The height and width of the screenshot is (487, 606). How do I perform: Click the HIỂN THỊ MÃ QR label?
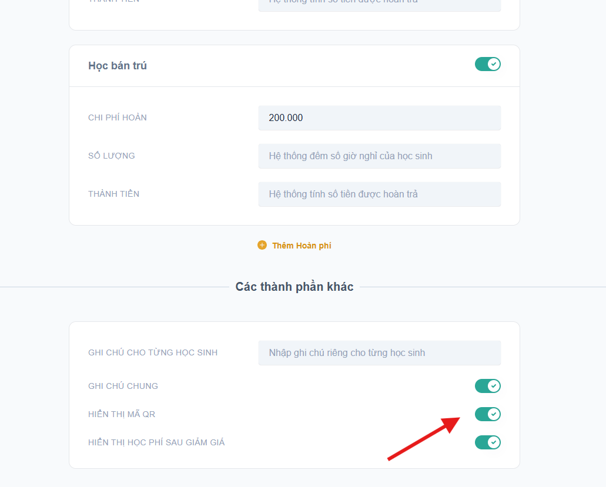[122, 414]
